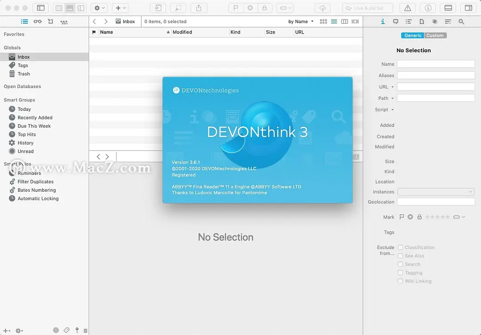Open the label toolbar dropdown

point(285,8)
